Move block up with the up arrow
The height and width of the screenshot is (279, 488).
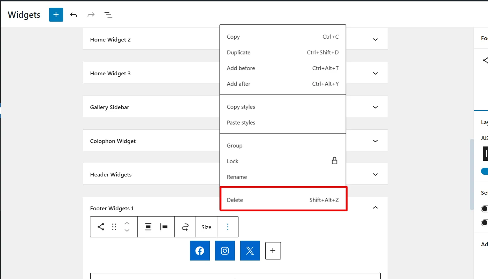(127, 223)
